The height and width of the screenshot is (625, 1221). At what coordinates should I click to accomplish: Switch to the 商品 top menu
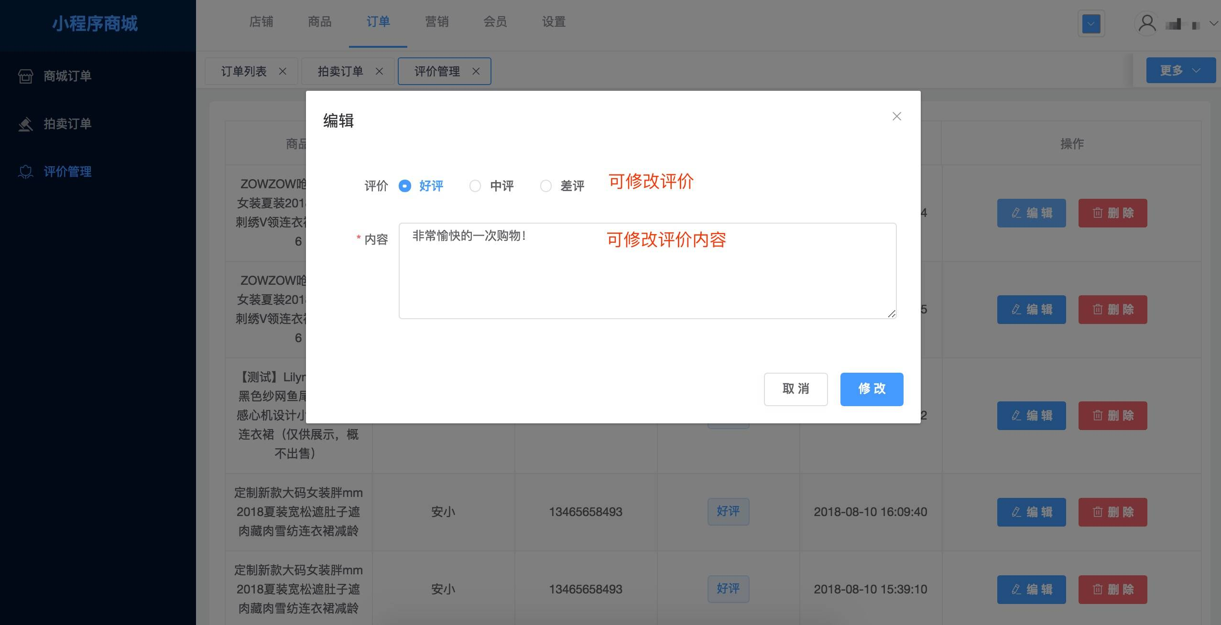319,22
